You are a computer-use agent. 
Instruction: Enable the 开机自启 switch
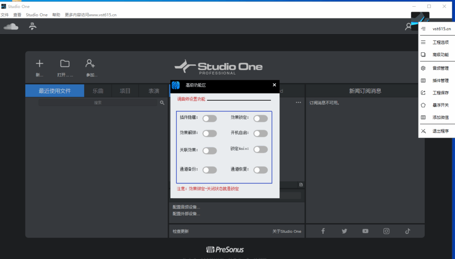(x=261, y=133)
